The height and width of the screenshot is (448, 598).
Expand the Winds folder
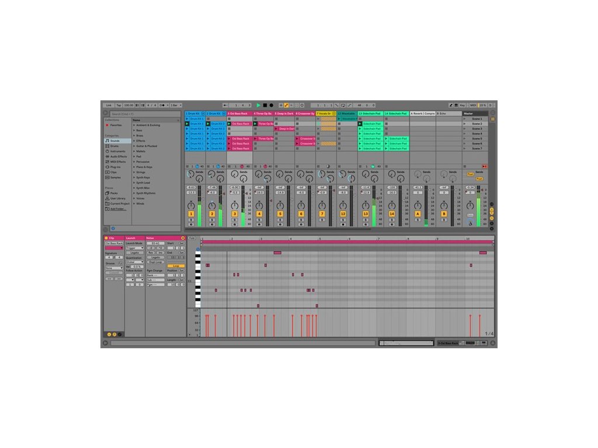(134, 204)
